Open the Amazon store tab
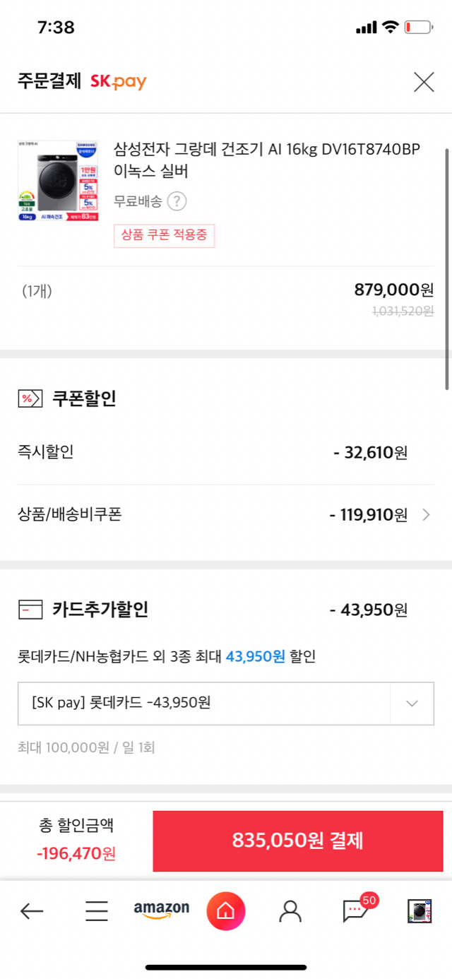 (162, 910)
